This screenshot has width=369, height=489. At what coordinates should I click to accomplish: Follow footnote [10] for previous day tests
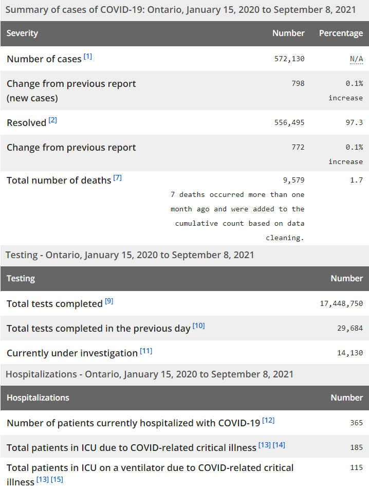tap(198, 326)
